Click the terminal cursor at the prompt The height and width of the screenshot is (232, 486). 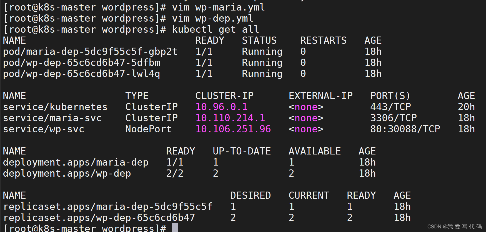pyautogui.click(x=175, y=228)
